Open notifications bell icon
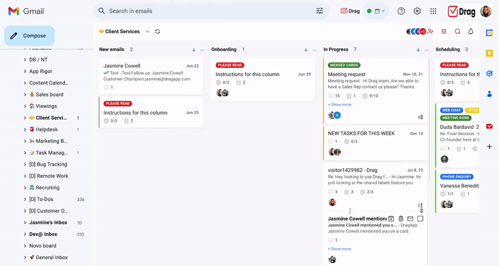The width and height of the screenshot is (499, 266). pos(471,32)
